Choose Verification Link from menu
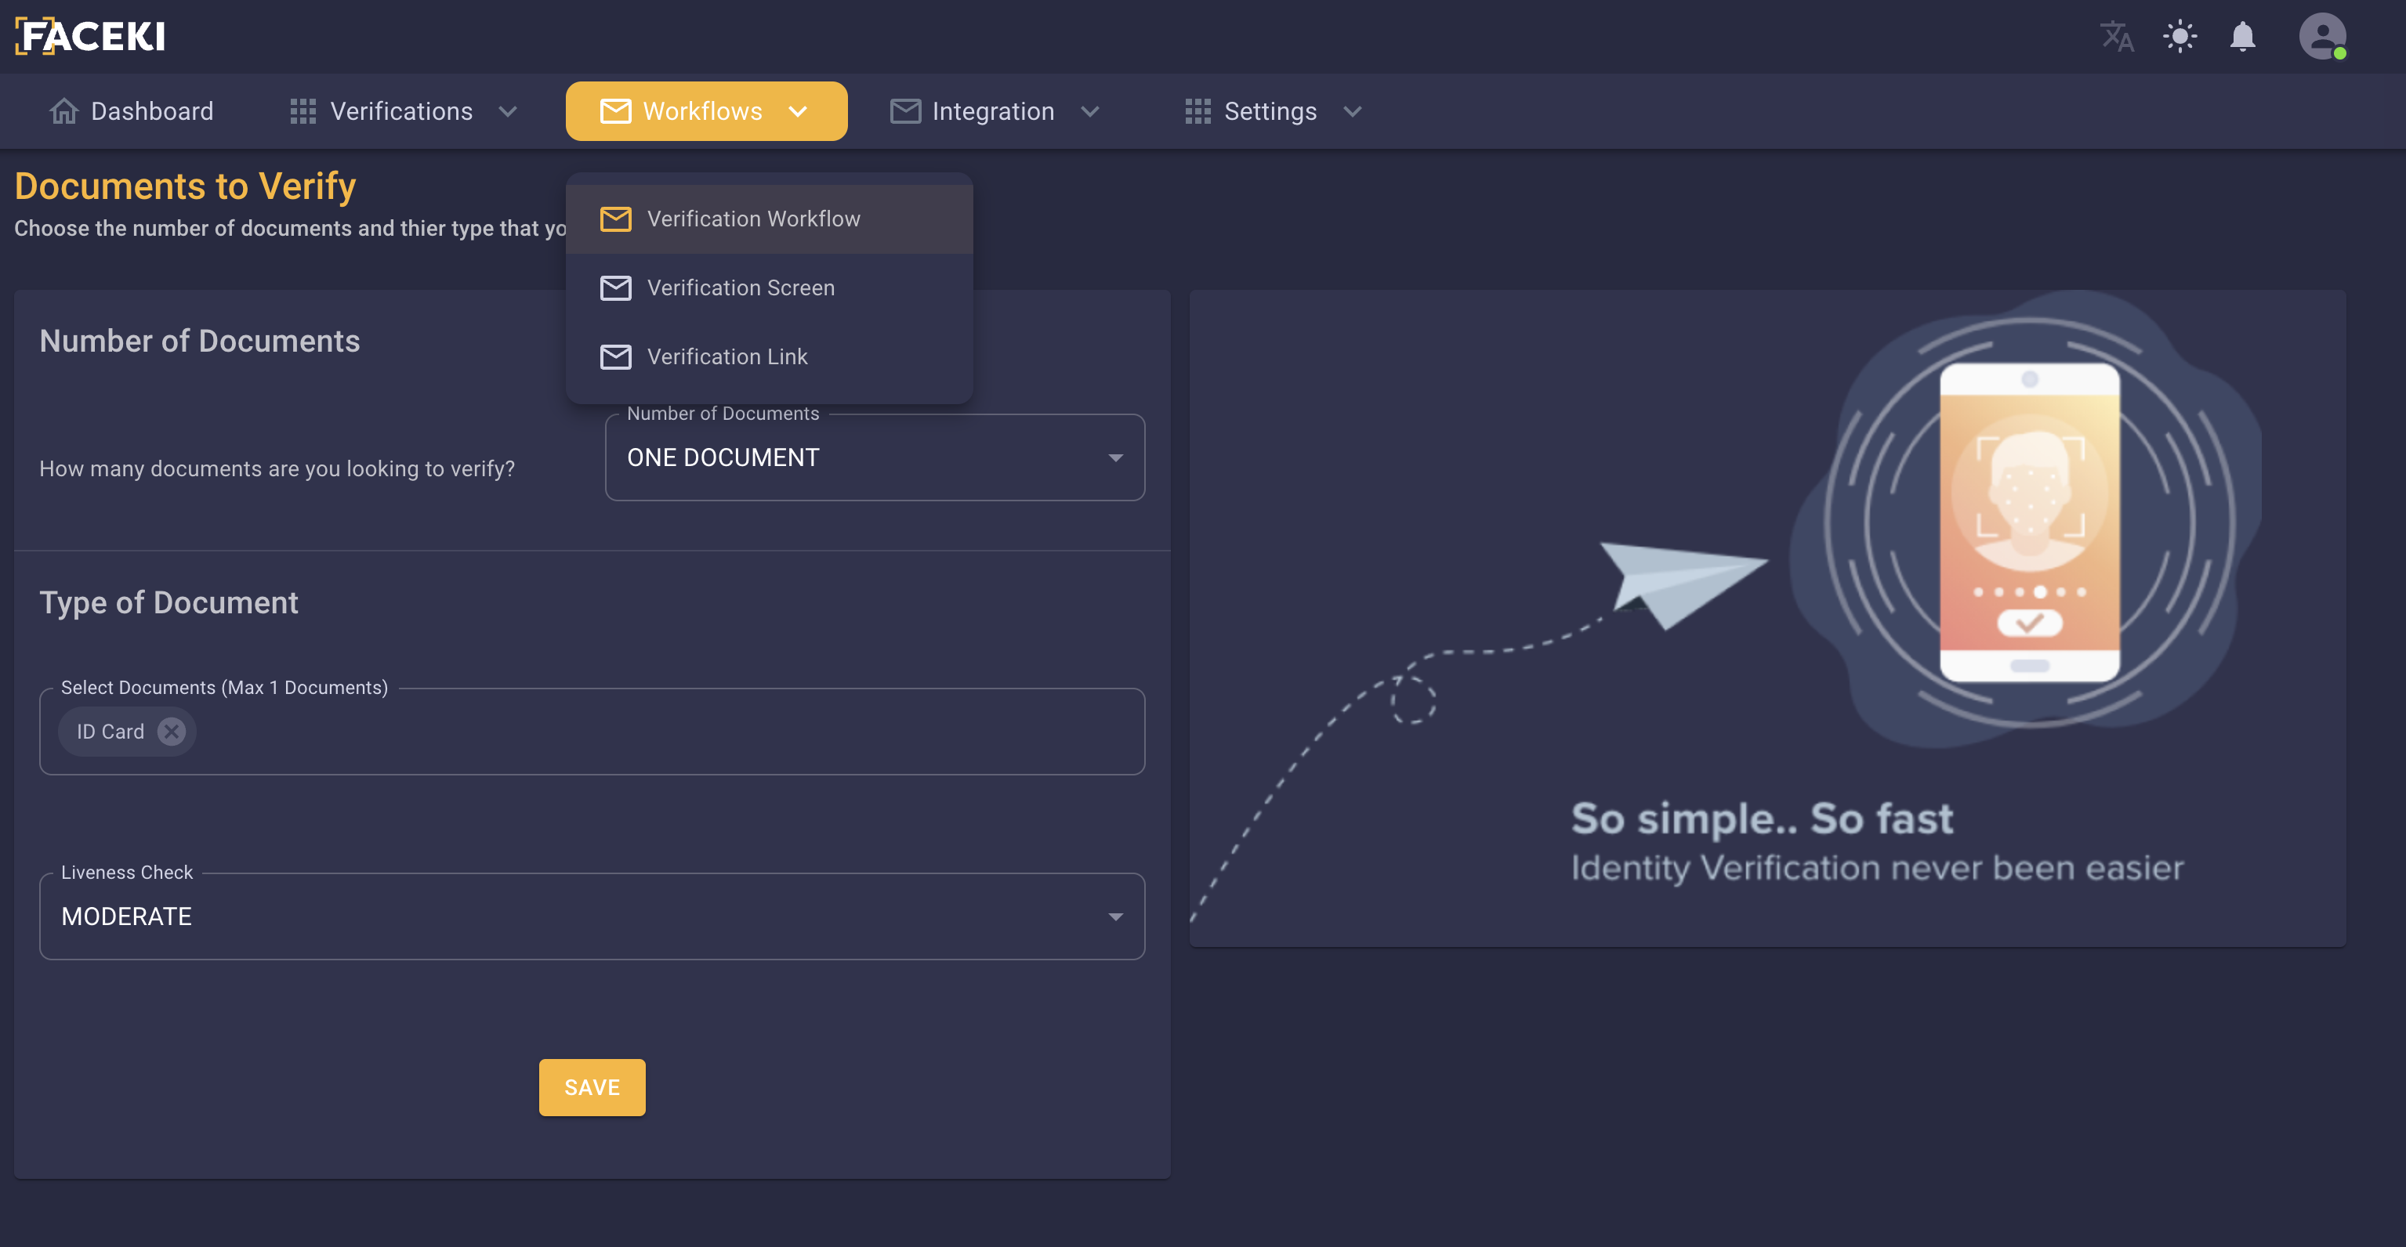 click(x=727, y=356)
